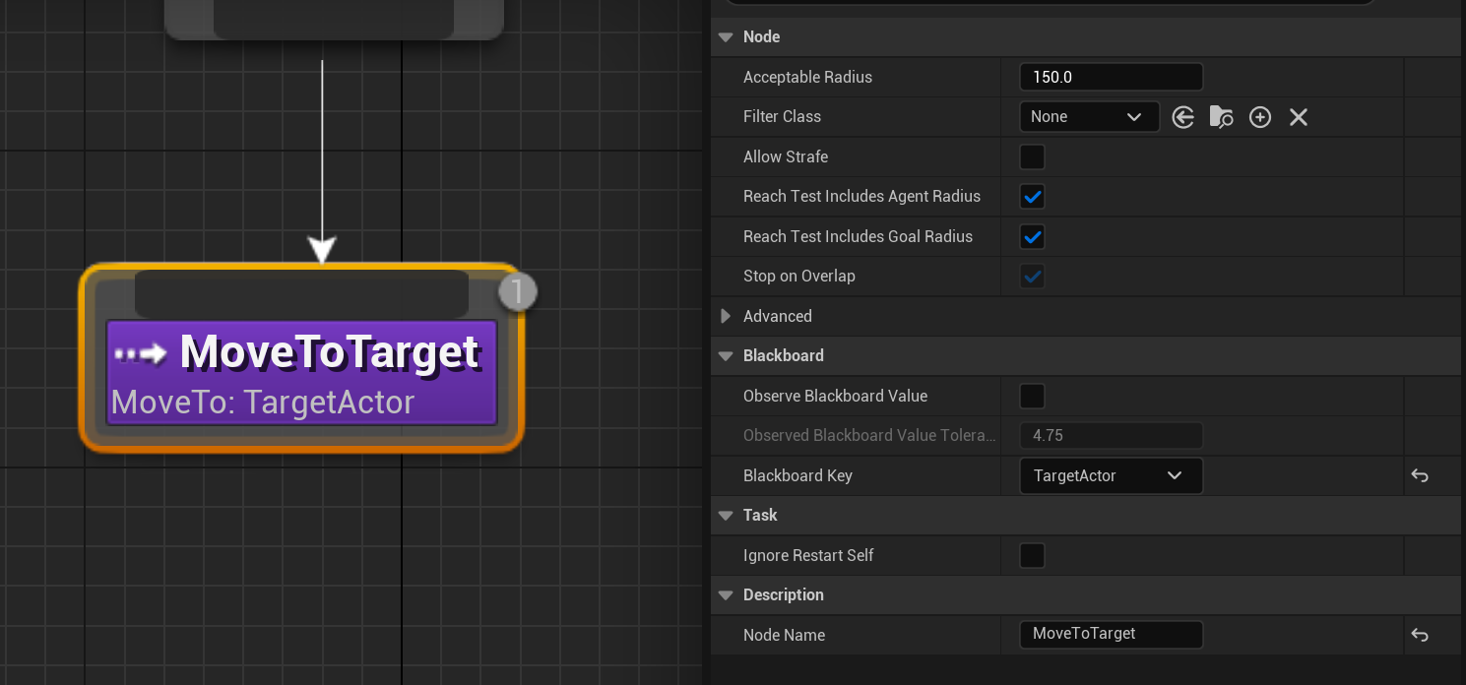
Task: Open the Blackboard Key TargetActor dropdown
Action: point(1111,475)
